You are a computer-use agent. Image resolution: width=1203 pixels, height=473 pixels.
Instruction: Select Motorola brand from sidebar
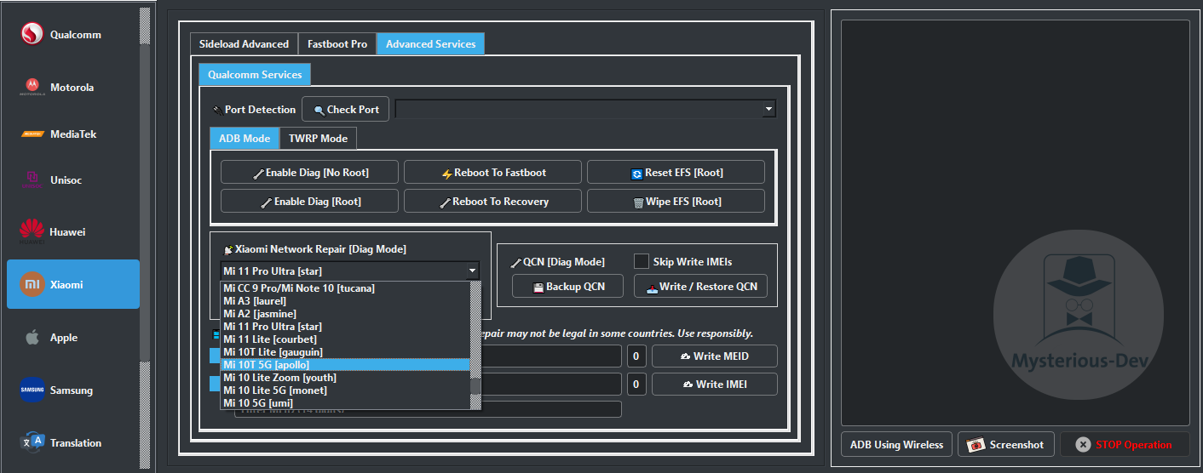73,88
